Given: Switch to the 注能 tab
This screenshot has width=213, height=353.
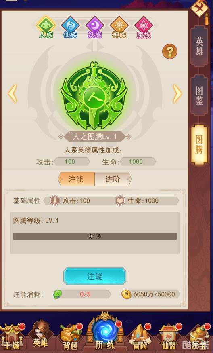Looking at the screenshot, I should pos(76,179).
